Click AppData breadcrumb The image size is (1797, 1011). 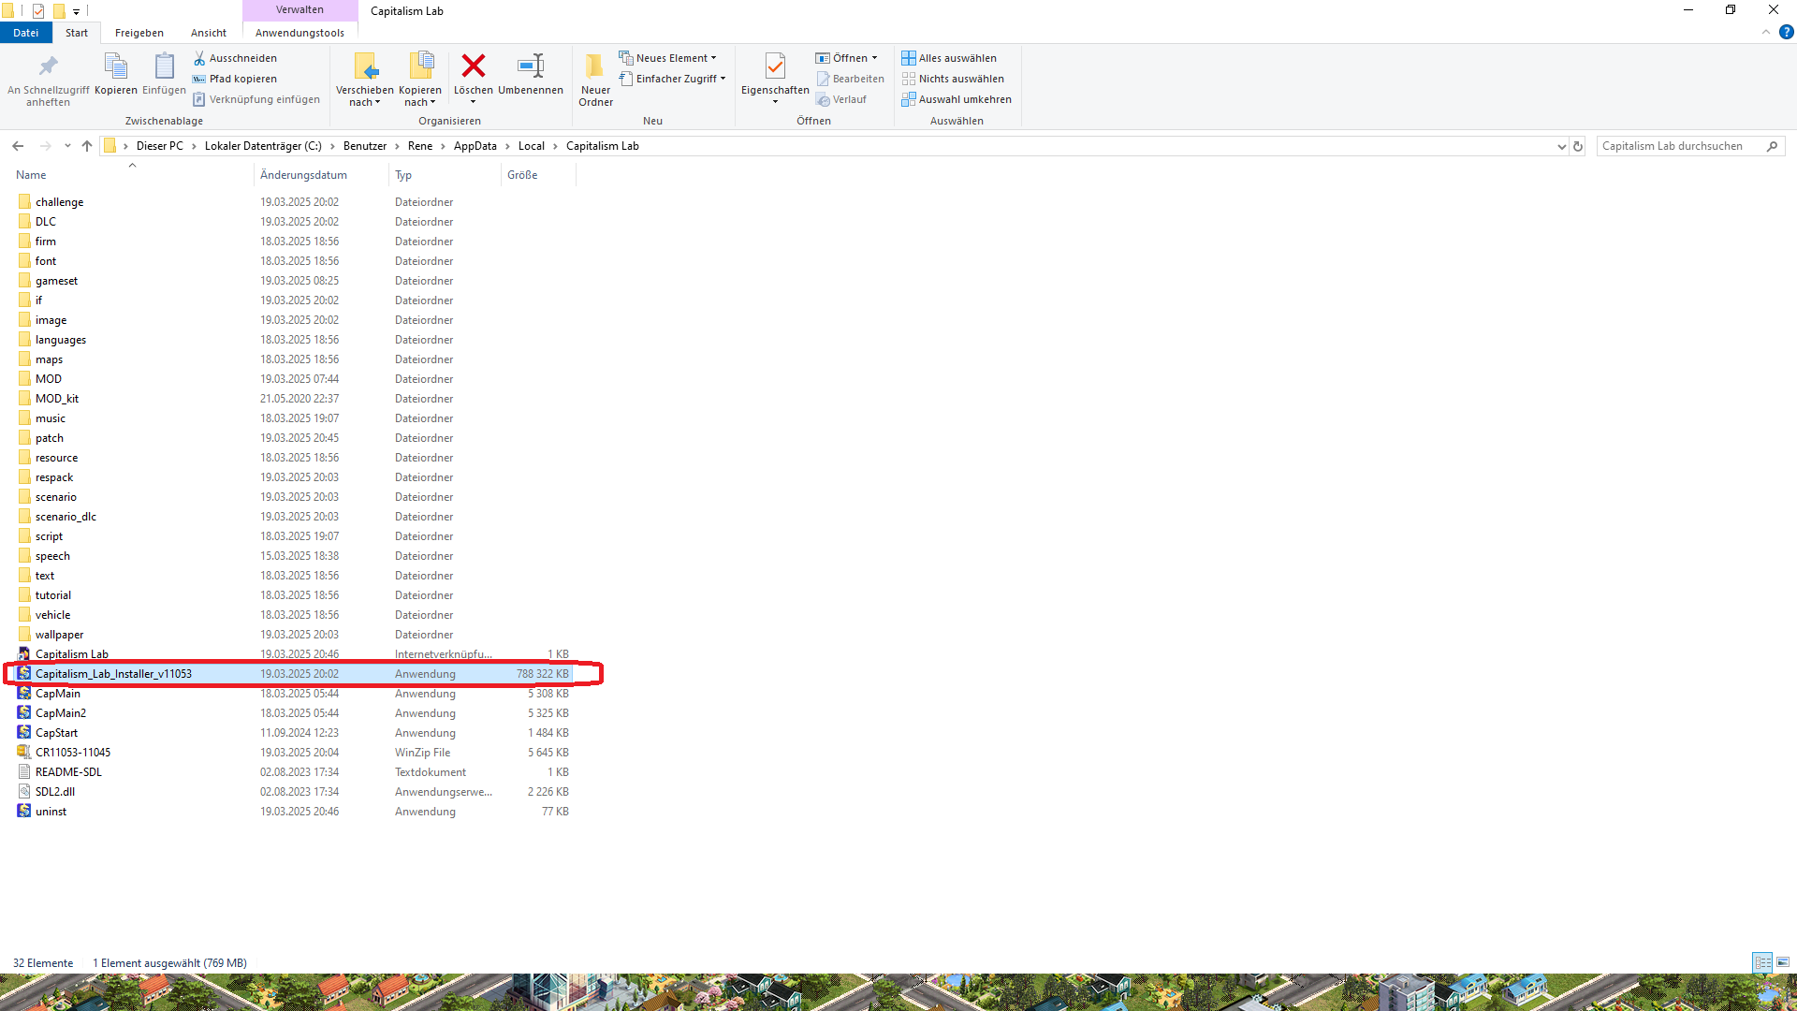point(475,146)
